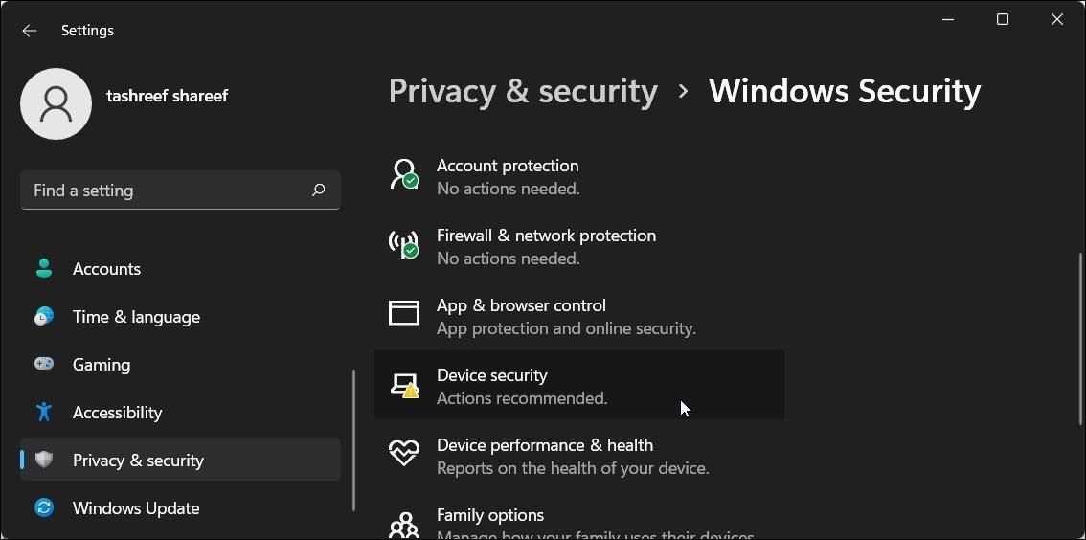
Task: Click the Account protection person icon
Action: coord(404,174)
